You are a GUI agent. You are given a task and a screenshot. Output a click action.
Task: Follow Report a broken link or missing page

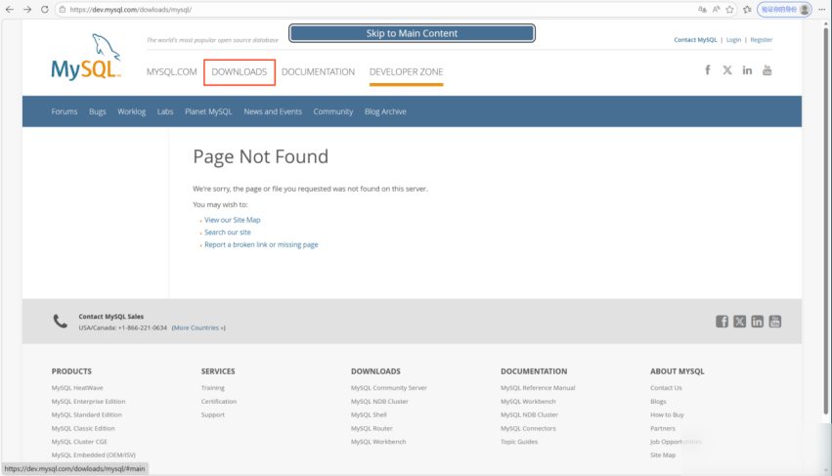(261, 244)
